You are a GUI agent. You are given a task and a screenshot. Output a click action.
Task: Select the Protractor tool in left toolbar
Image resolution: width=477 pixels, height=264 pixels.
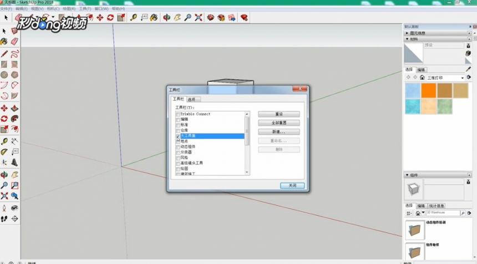[x=4, y=152]
